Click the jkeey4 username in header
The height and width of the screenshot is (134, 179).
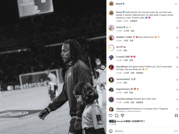coord(119,4)
